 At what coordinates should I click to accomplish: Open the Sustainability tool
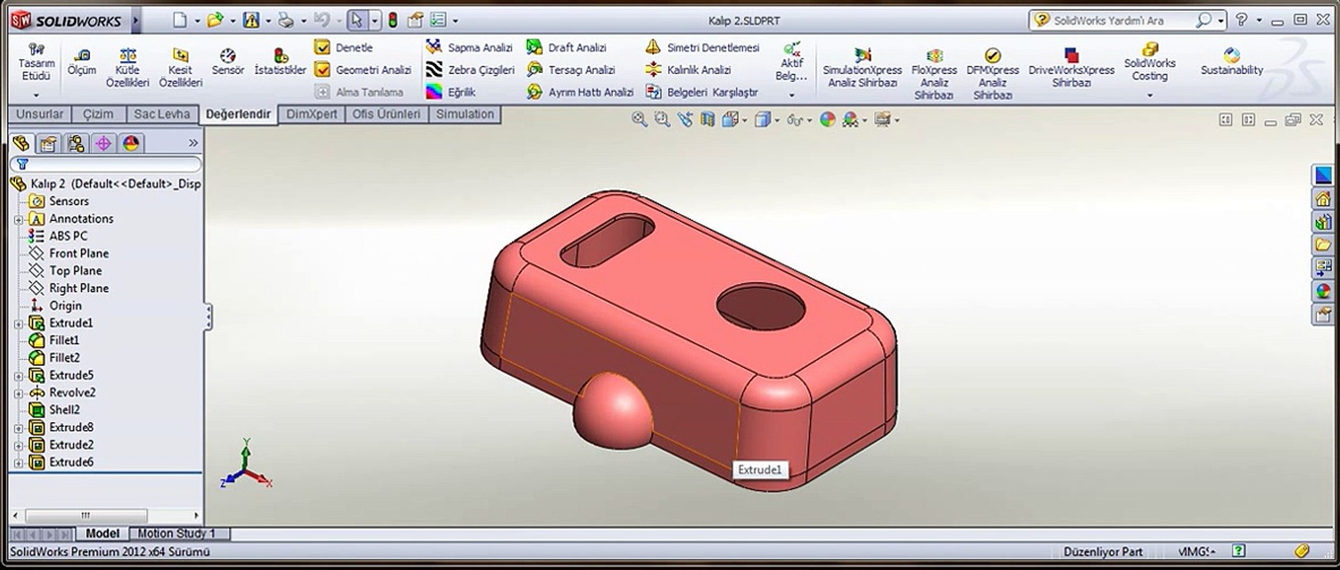[1231, 62]
